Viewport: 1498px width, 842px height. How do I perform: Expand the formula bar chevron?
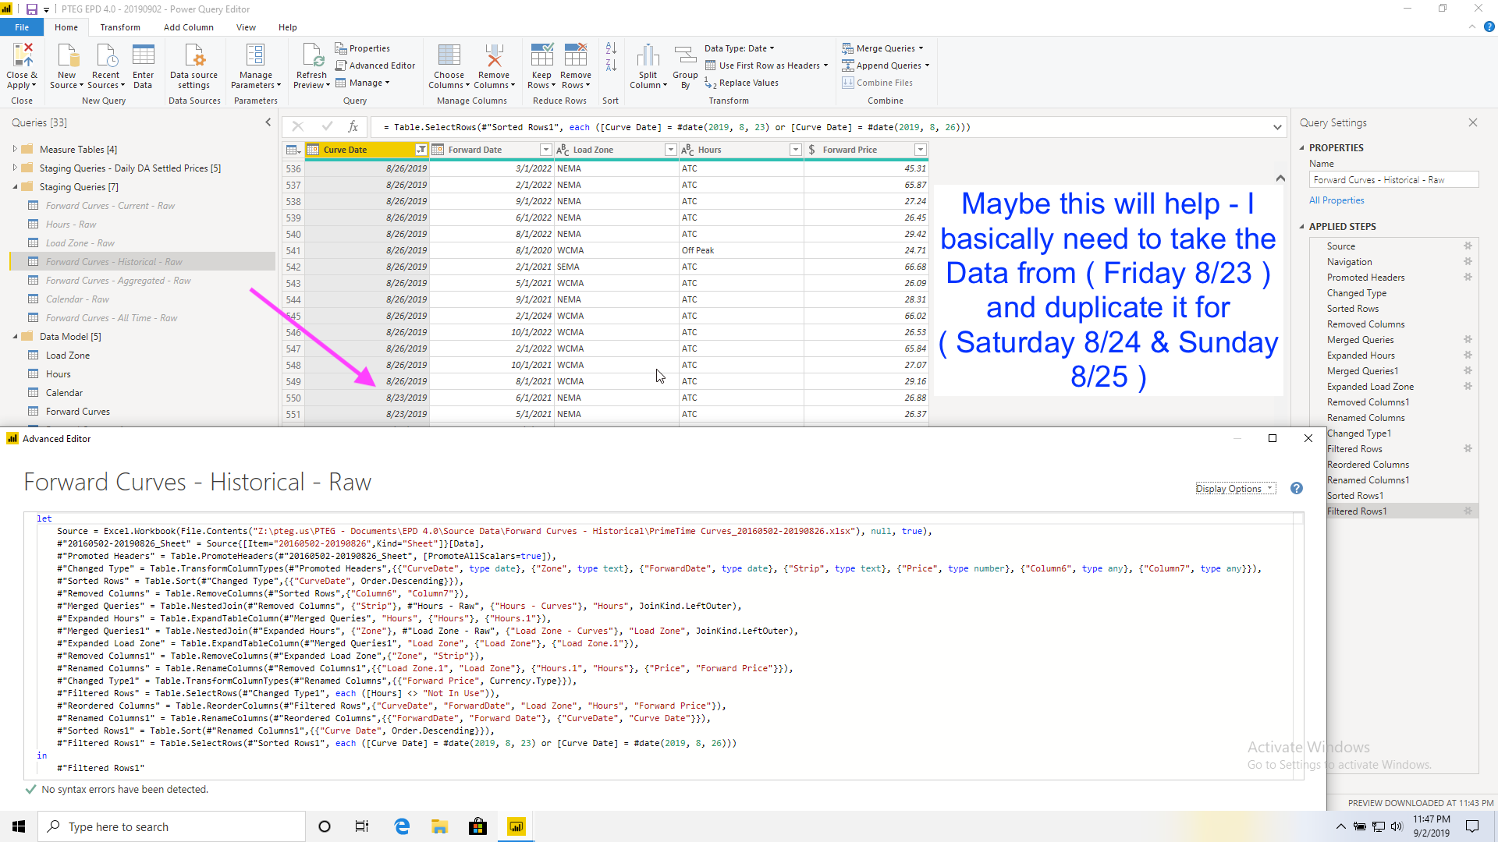point(1277,127)
